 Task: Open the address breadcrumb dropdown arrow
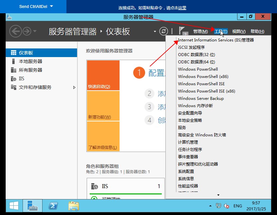pos(155,32)
